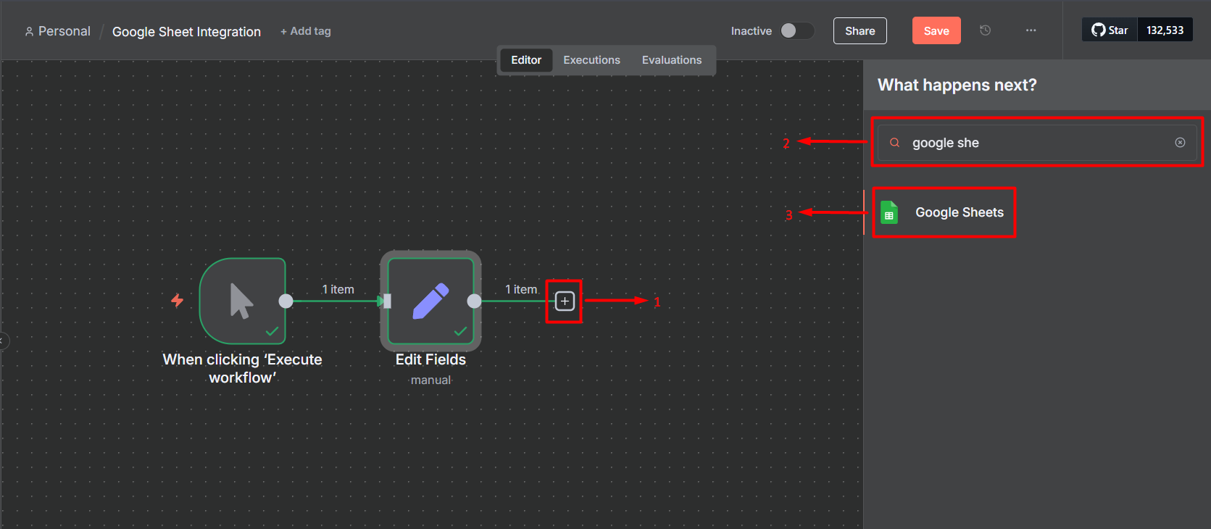Click the '1 item' label after Edit Fields

(x=521, y=289)
